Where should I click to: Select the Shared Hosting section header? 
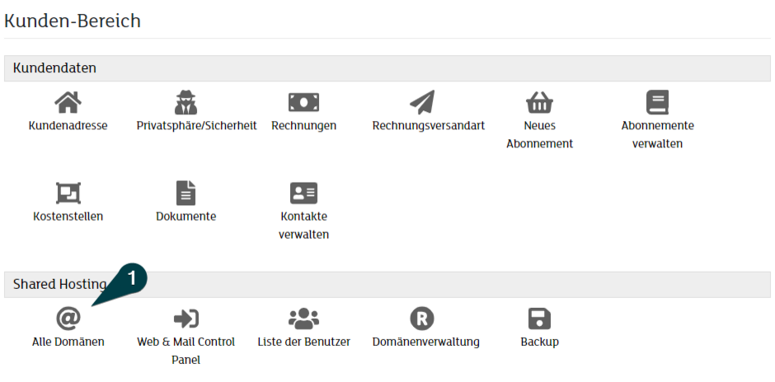click(x=387, y=284)
